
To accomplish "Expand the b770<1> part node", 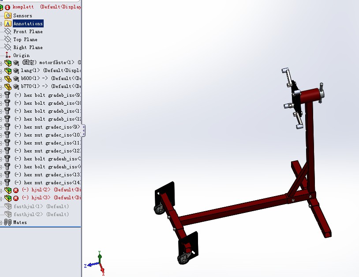I will pos(1,87).
